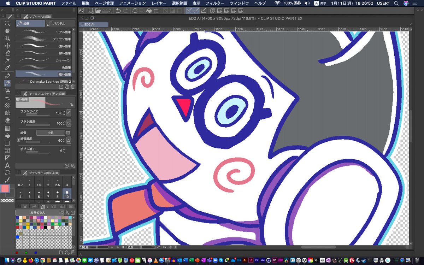Toggle the Snap to ruler button
424x265 pixels.
(190, 11)
